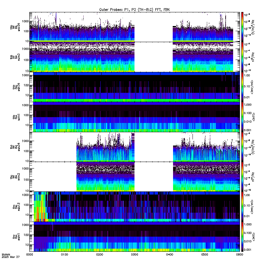The image size is (256, 274).
Task: Click the '(V/m)²/Hz' unit label of thc eac34
Action: point(253,147)
